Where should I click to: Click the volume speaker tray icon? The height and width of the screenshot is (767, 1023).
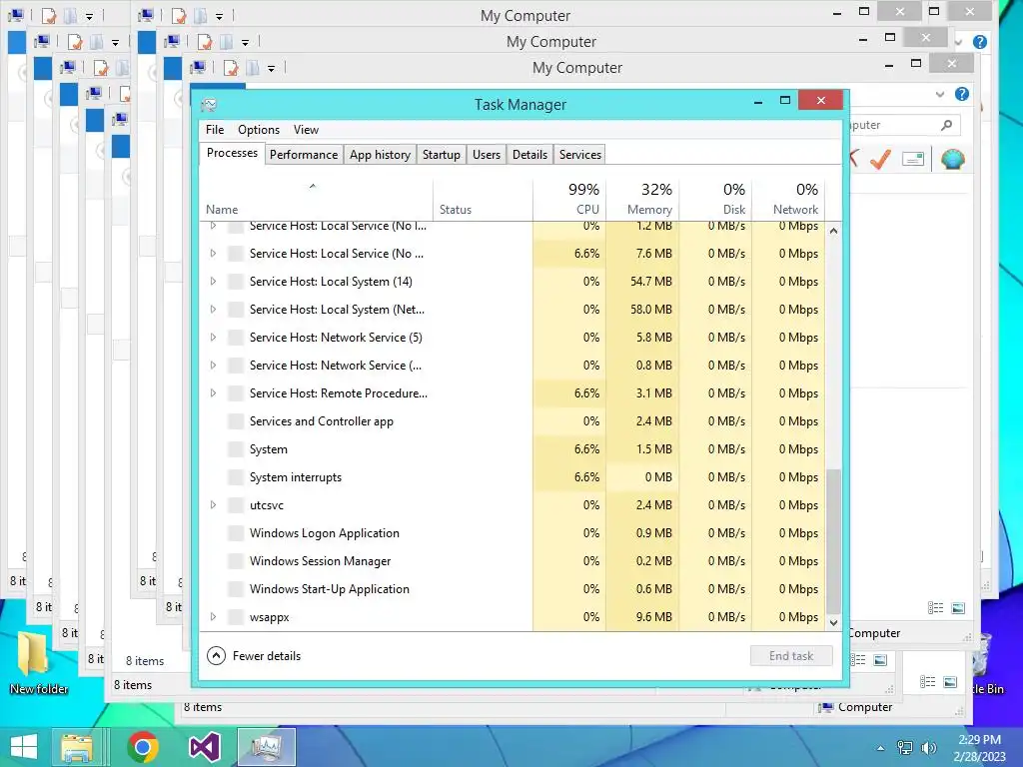(928, 747)
